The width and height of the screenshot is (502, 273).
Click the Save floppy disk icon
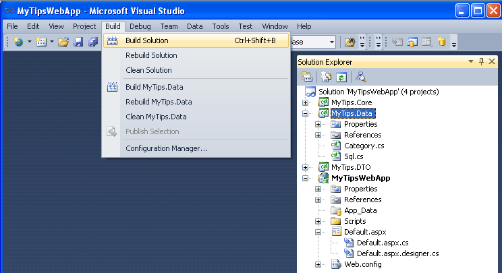coord(78,42)
